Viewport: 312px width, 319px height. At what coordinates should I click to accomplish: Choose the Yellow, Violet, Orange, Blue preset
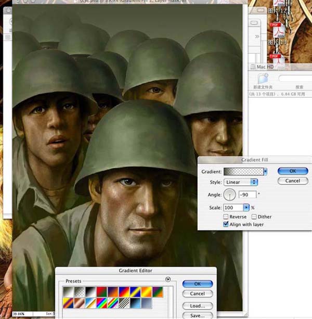[x=69, y=303]
